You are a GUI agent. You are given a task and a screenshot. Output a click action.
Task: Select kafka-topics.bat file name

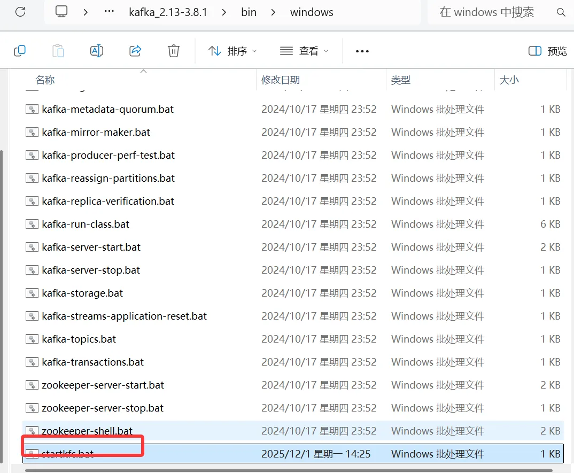pos(79,339)
